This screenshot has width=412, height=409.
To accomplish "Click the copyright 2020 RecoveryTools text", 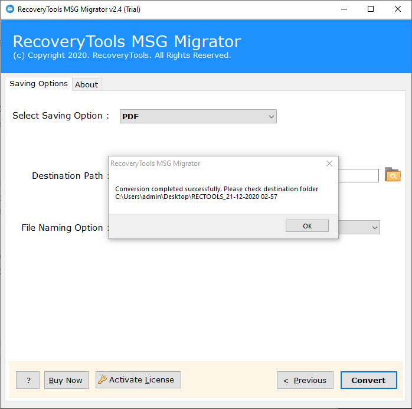I will tap(122, 55).
